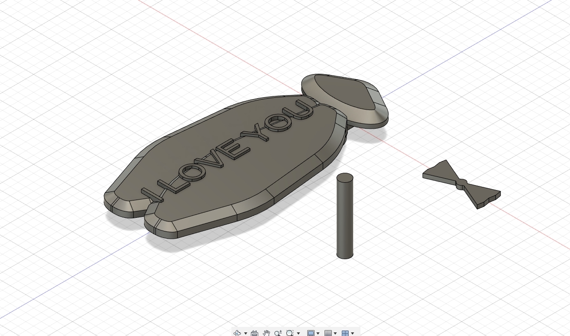Select the Orbit tool icon
The image size is (570, 336).
point(237,333)
